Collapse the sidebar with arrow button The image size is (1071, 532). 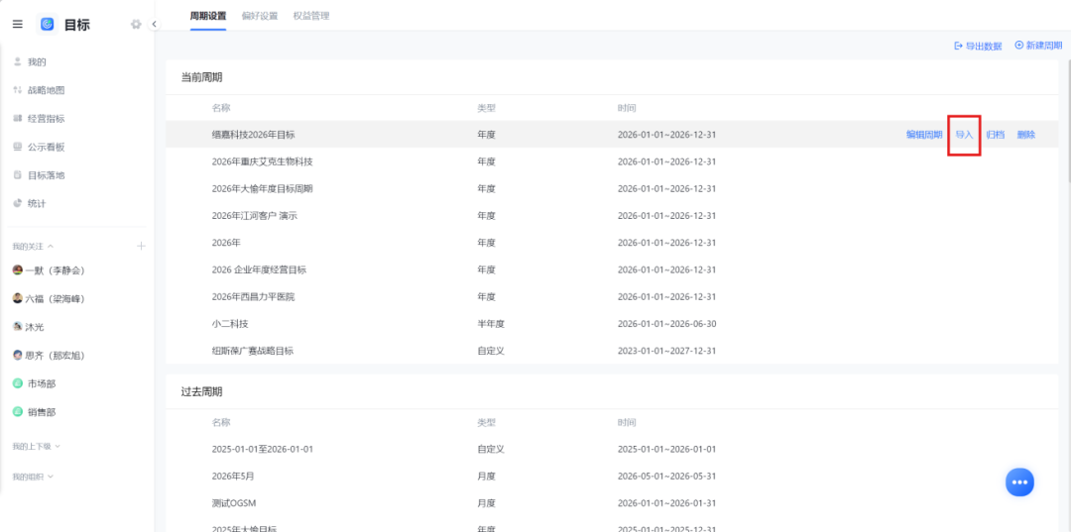click(x=155, y=24)
